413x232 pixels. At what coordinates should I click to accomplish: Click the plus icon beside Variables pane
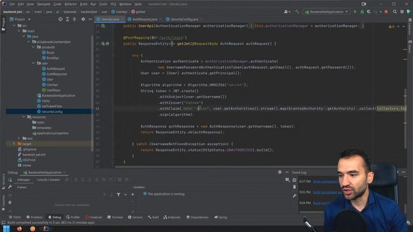pos(132,195)
